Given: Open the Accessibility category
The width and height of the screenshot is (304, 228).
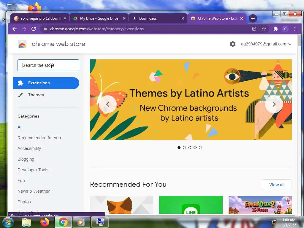Looking at the screenshot, I should [29, 148].
